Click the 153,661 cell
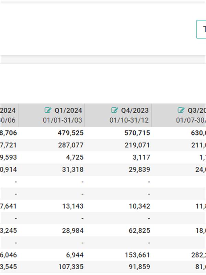The width and height of the screenshot is (206, 275). [137, 255]
